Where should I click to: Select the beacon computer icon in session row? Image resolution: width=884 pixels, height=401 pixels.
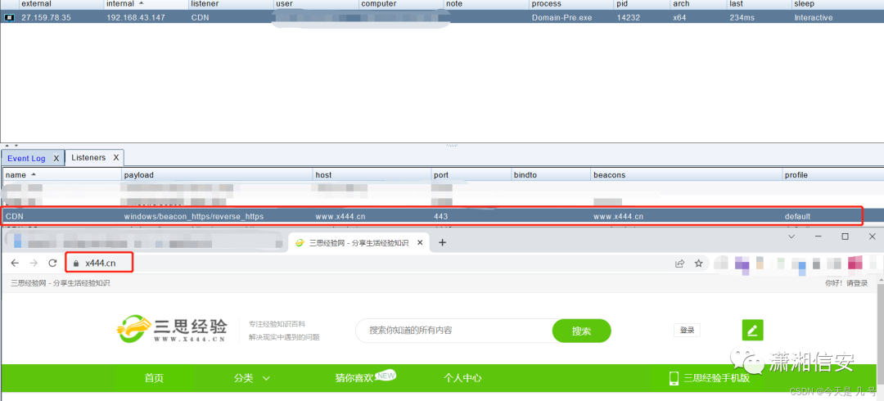(9, 17)
